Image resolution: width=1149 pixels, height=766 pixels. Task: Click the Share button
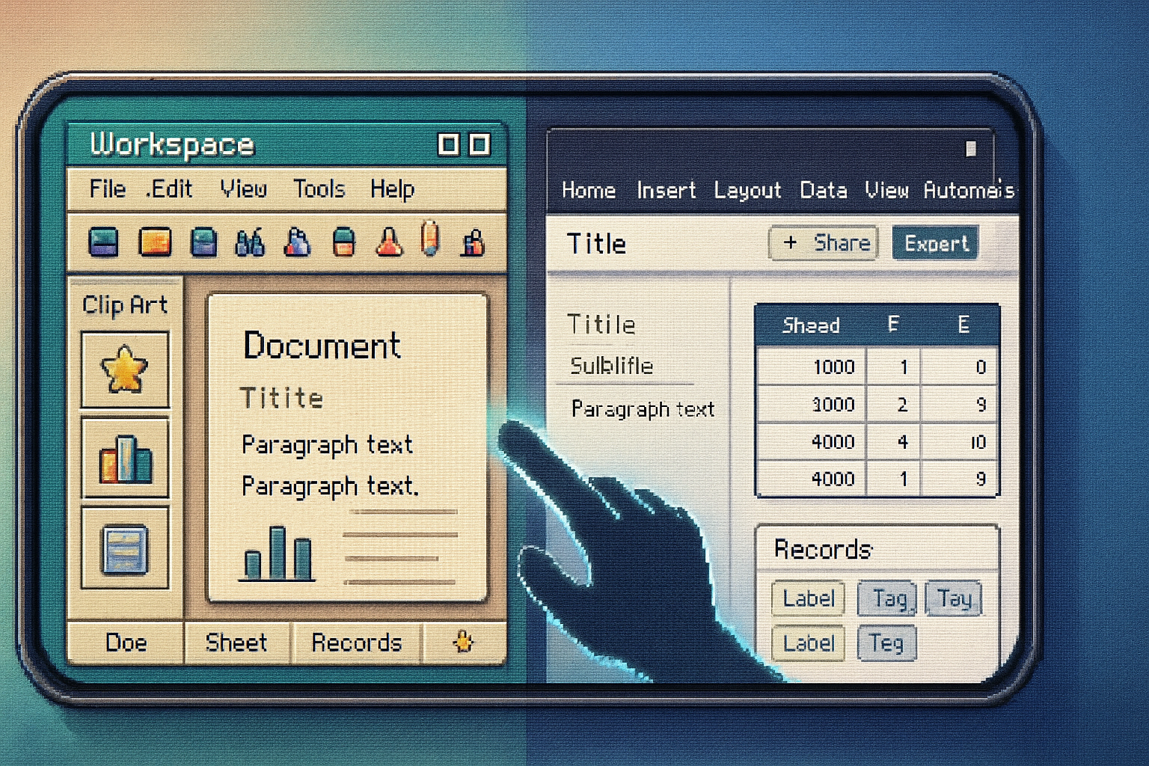tap(822, 243)
